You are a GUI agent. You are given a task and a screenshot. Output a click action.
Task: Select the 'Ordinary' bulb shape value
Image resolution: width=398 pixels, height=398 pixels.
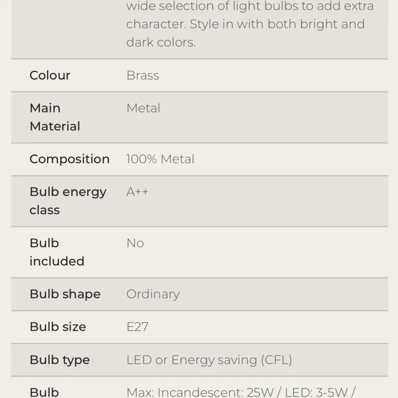153,294
